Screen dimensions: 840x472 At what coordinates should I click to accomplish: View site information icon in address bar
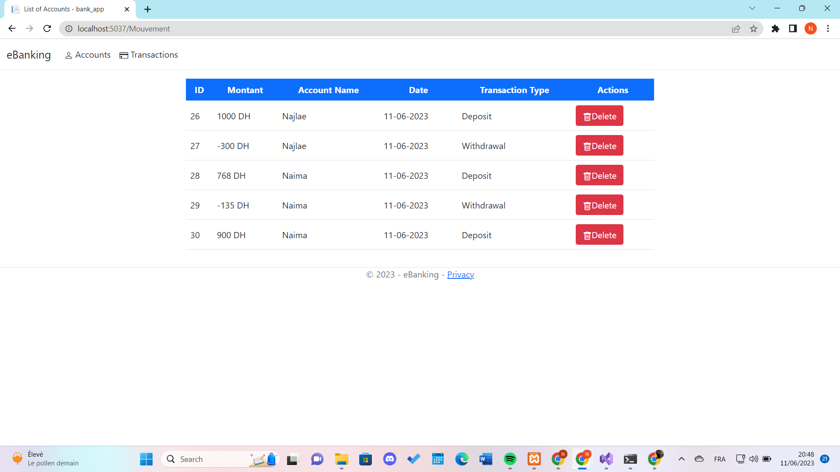69,28
